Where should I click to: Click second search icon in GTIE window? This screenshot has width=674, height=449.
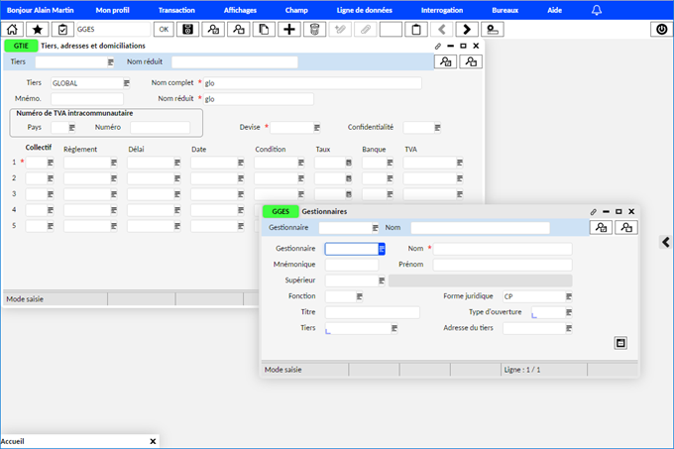[x=471, y=61]
